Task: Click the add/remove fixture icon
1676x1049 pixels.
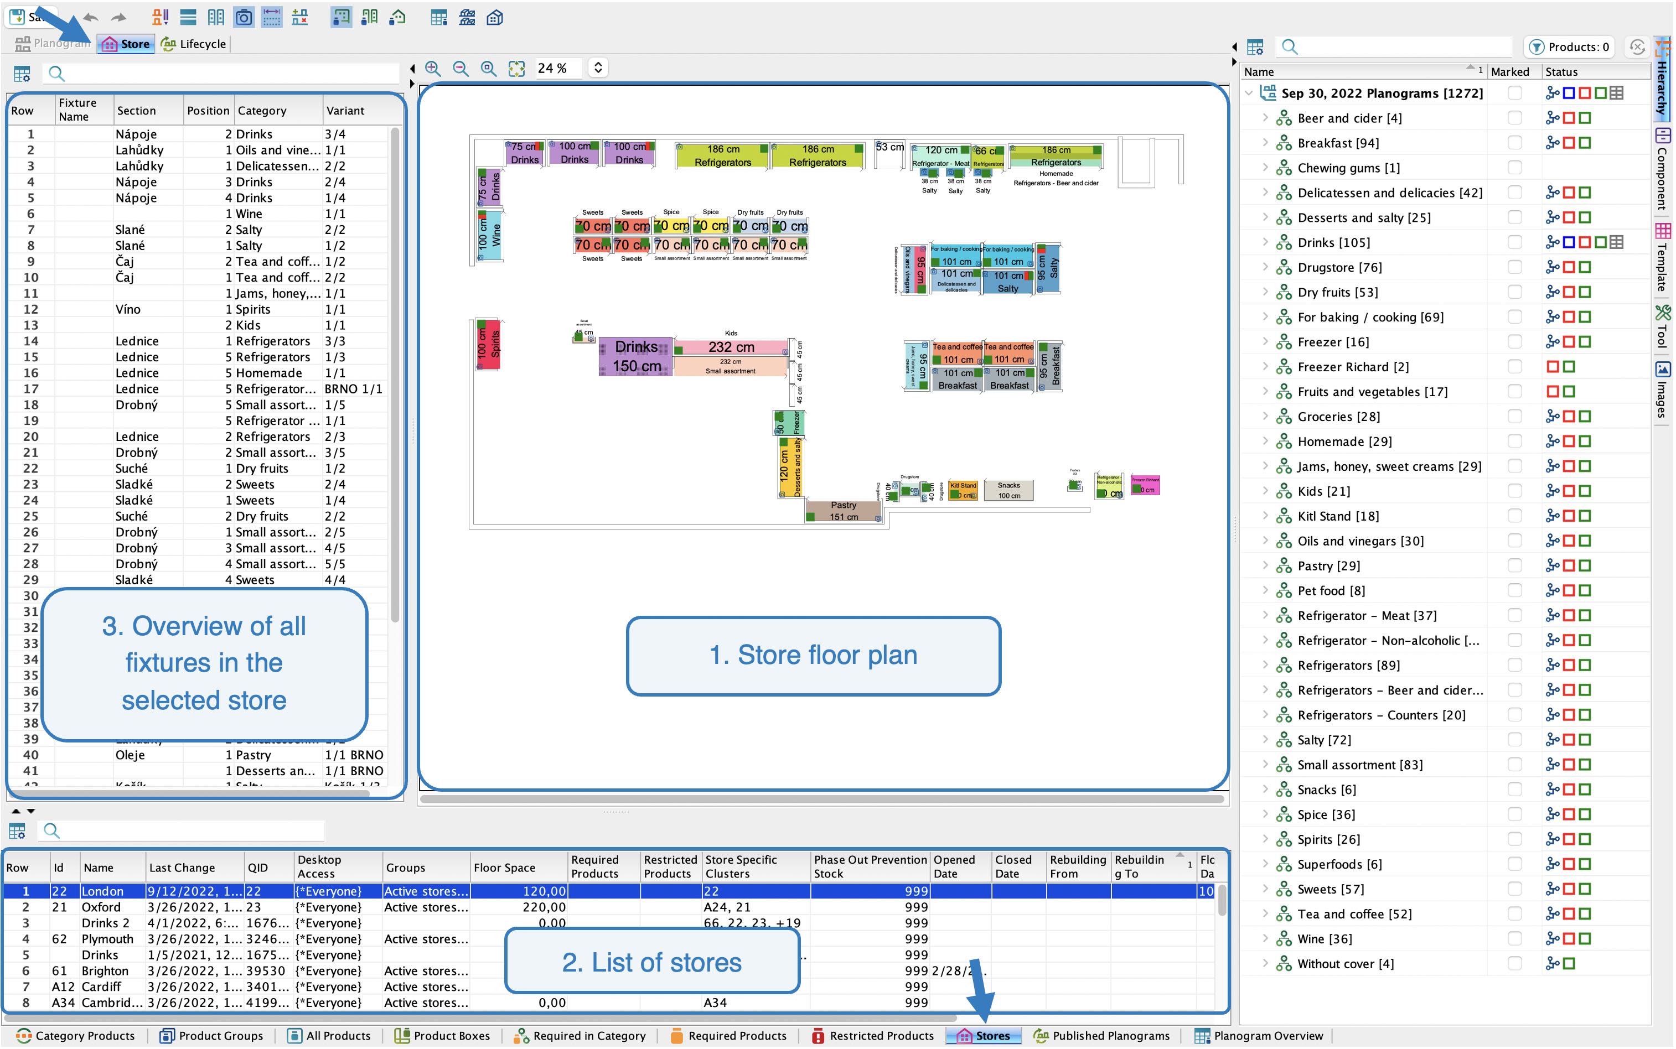Action: [300, 17]
